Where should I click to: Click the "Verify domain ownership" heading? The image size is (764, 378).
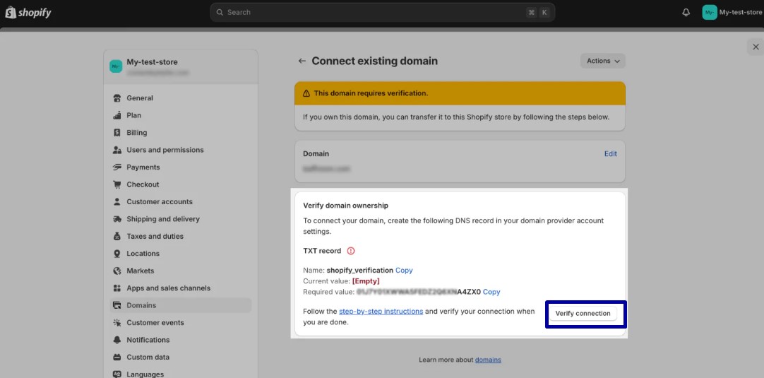pos(345,206)
